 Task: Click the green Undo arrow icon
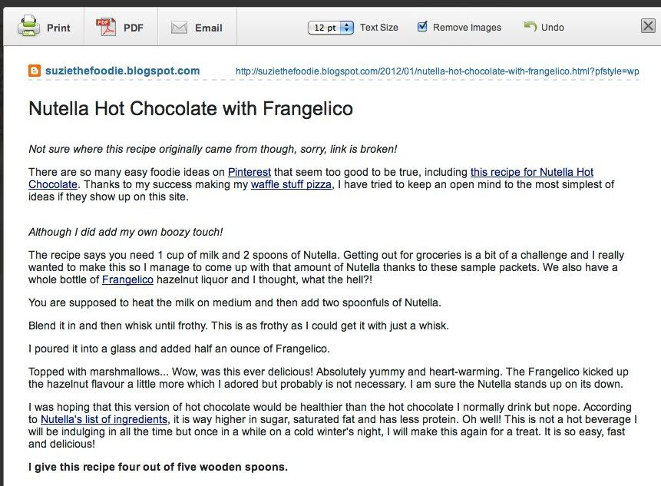[530, 26]
